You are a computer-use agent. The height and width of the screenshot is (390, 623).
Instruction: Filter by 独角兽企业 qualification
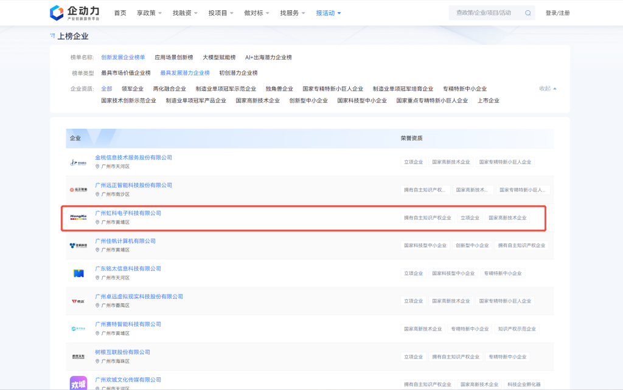click(x=279, y=89)
